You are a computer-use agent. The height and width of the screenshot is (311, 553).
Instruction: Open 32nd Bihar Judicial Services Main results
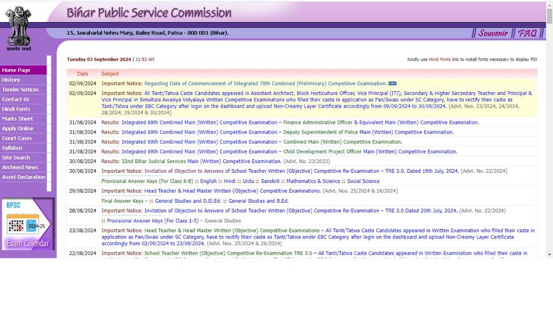[x=201, y=161]
